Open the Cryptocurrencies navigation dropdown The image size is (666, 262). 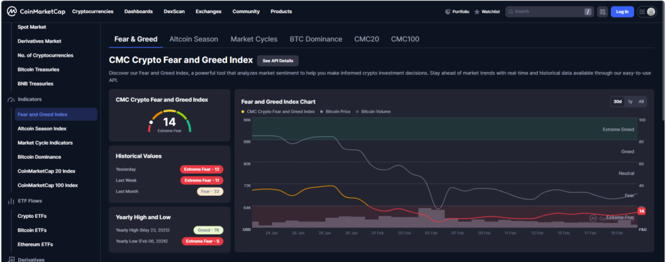[92, 12]
